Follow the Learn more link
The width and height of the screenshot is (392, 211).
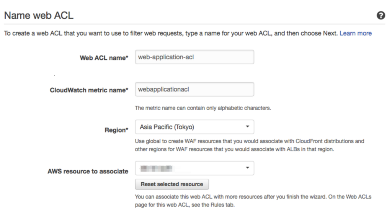click(356, 33)
